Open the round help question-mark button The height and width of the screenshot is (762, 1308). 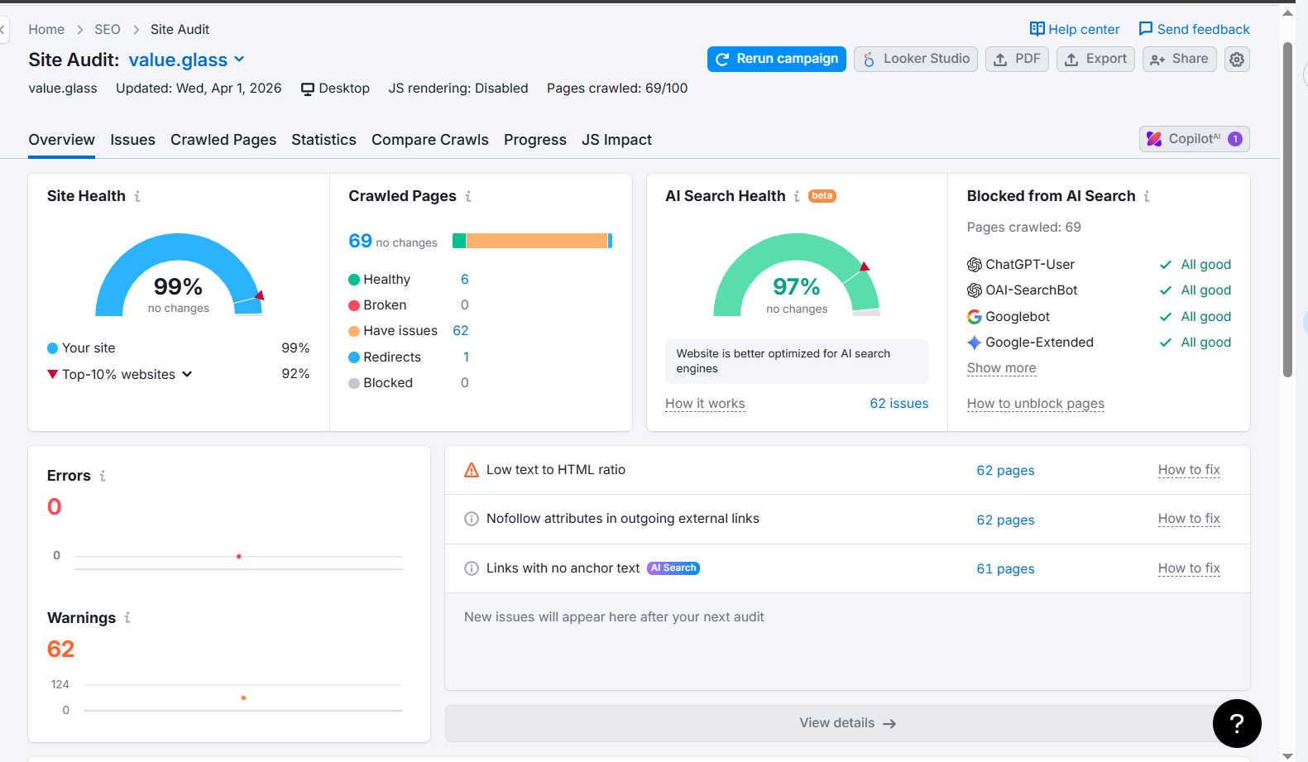pos(1237,724)
